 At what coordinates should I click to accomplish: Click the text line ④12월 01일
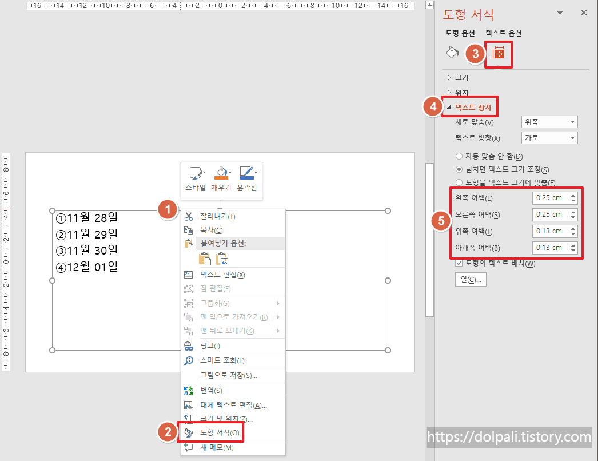87,267
